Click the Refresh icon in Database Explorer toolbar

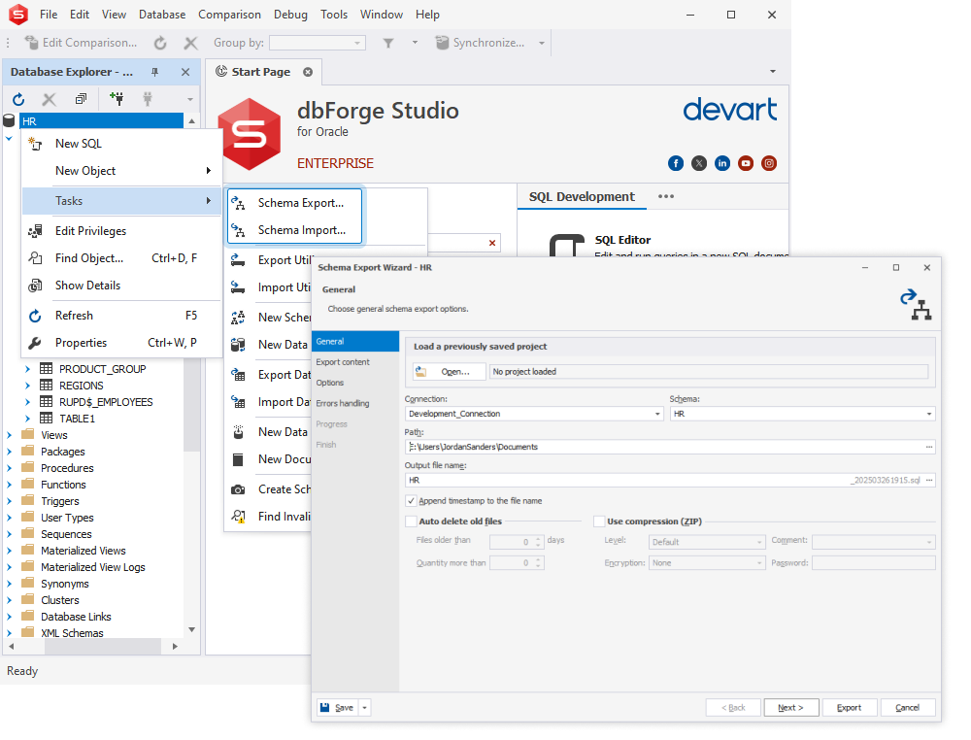click(18, 99)
